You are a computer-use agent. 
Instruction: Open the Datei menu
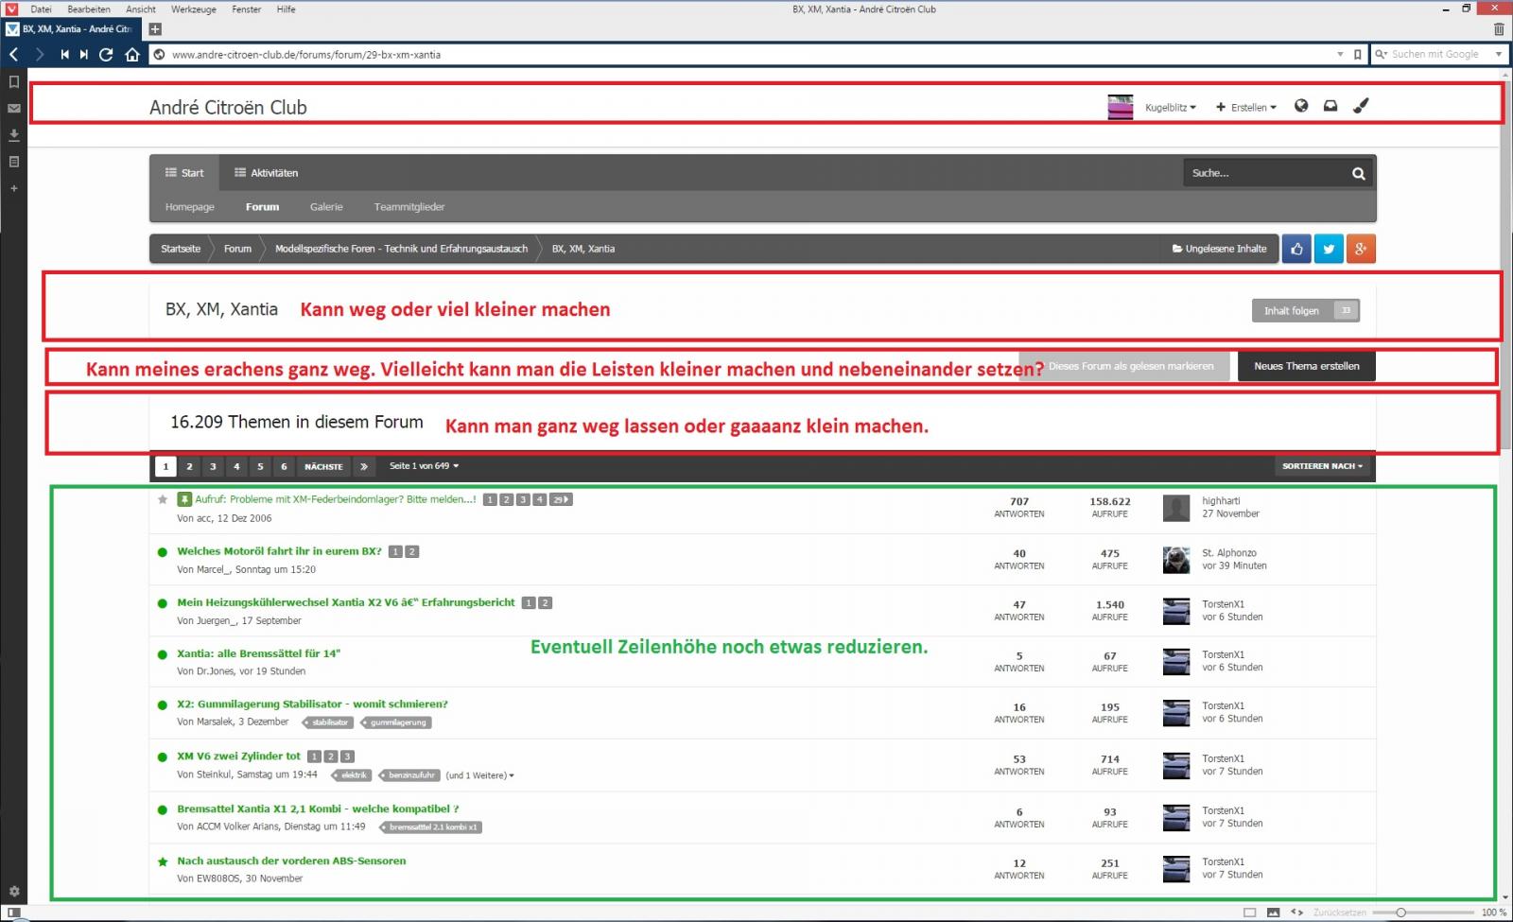(x=41, y=9)
